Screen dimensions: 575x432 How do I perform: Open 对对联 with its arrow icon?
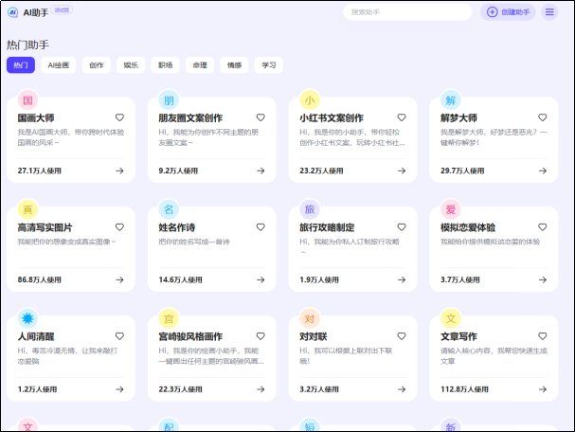[x=402, y=389]
